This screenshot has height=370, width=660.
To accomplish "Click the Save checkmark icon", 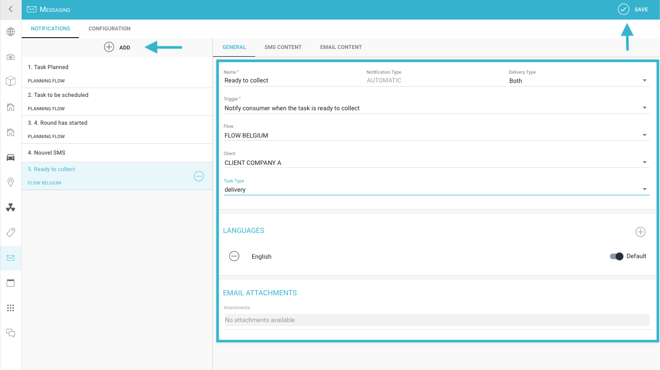I will click(x=624, y=9).
